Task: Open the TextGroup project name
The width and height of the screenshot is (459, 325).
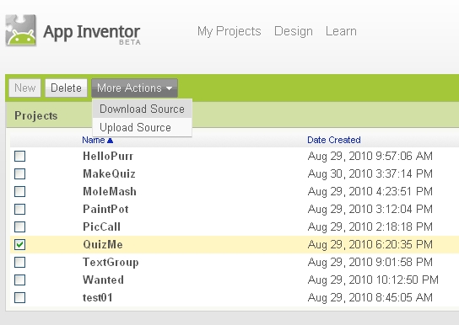Action: pos(111,262)
